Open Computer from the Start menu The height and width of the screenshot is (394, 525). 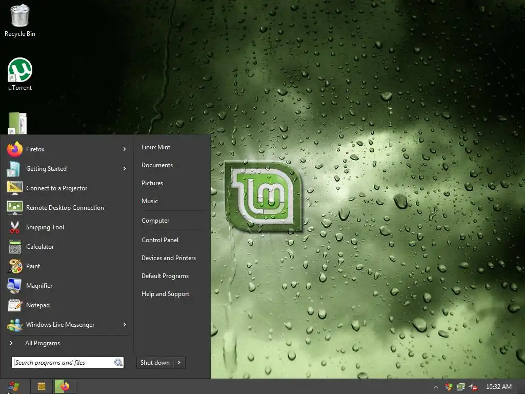click(155, 221)
